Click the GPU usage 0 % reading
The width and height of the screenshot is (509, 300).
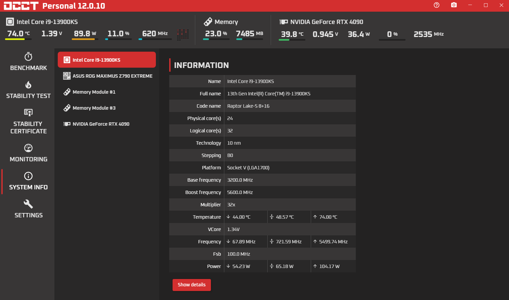(x=392, y=34)
